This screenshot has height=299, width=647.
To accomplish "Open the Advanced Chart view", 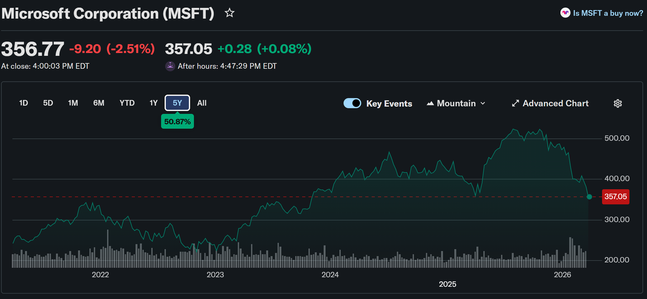I will tap(550, 104).
